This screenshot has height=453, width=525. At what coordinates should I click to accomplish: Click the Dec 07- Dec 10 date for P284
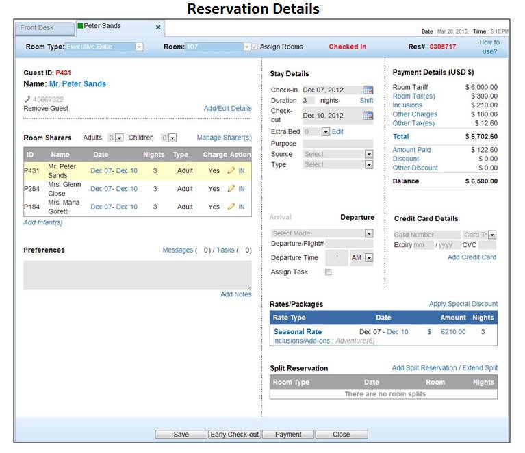click(x=114, y=189)
